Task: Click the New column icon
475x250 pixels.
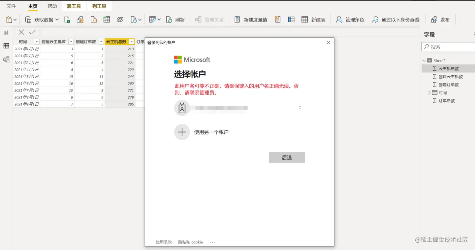Action: 291,20
